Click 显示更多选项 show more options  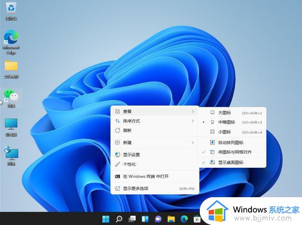(155, 189)
